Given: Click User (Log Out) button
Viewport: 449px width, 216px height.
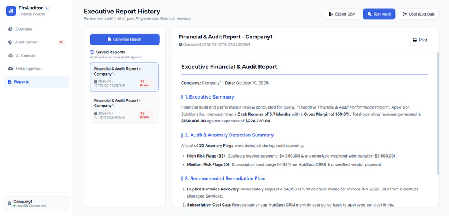Looking at the screenshot, I should pos(418,14).
